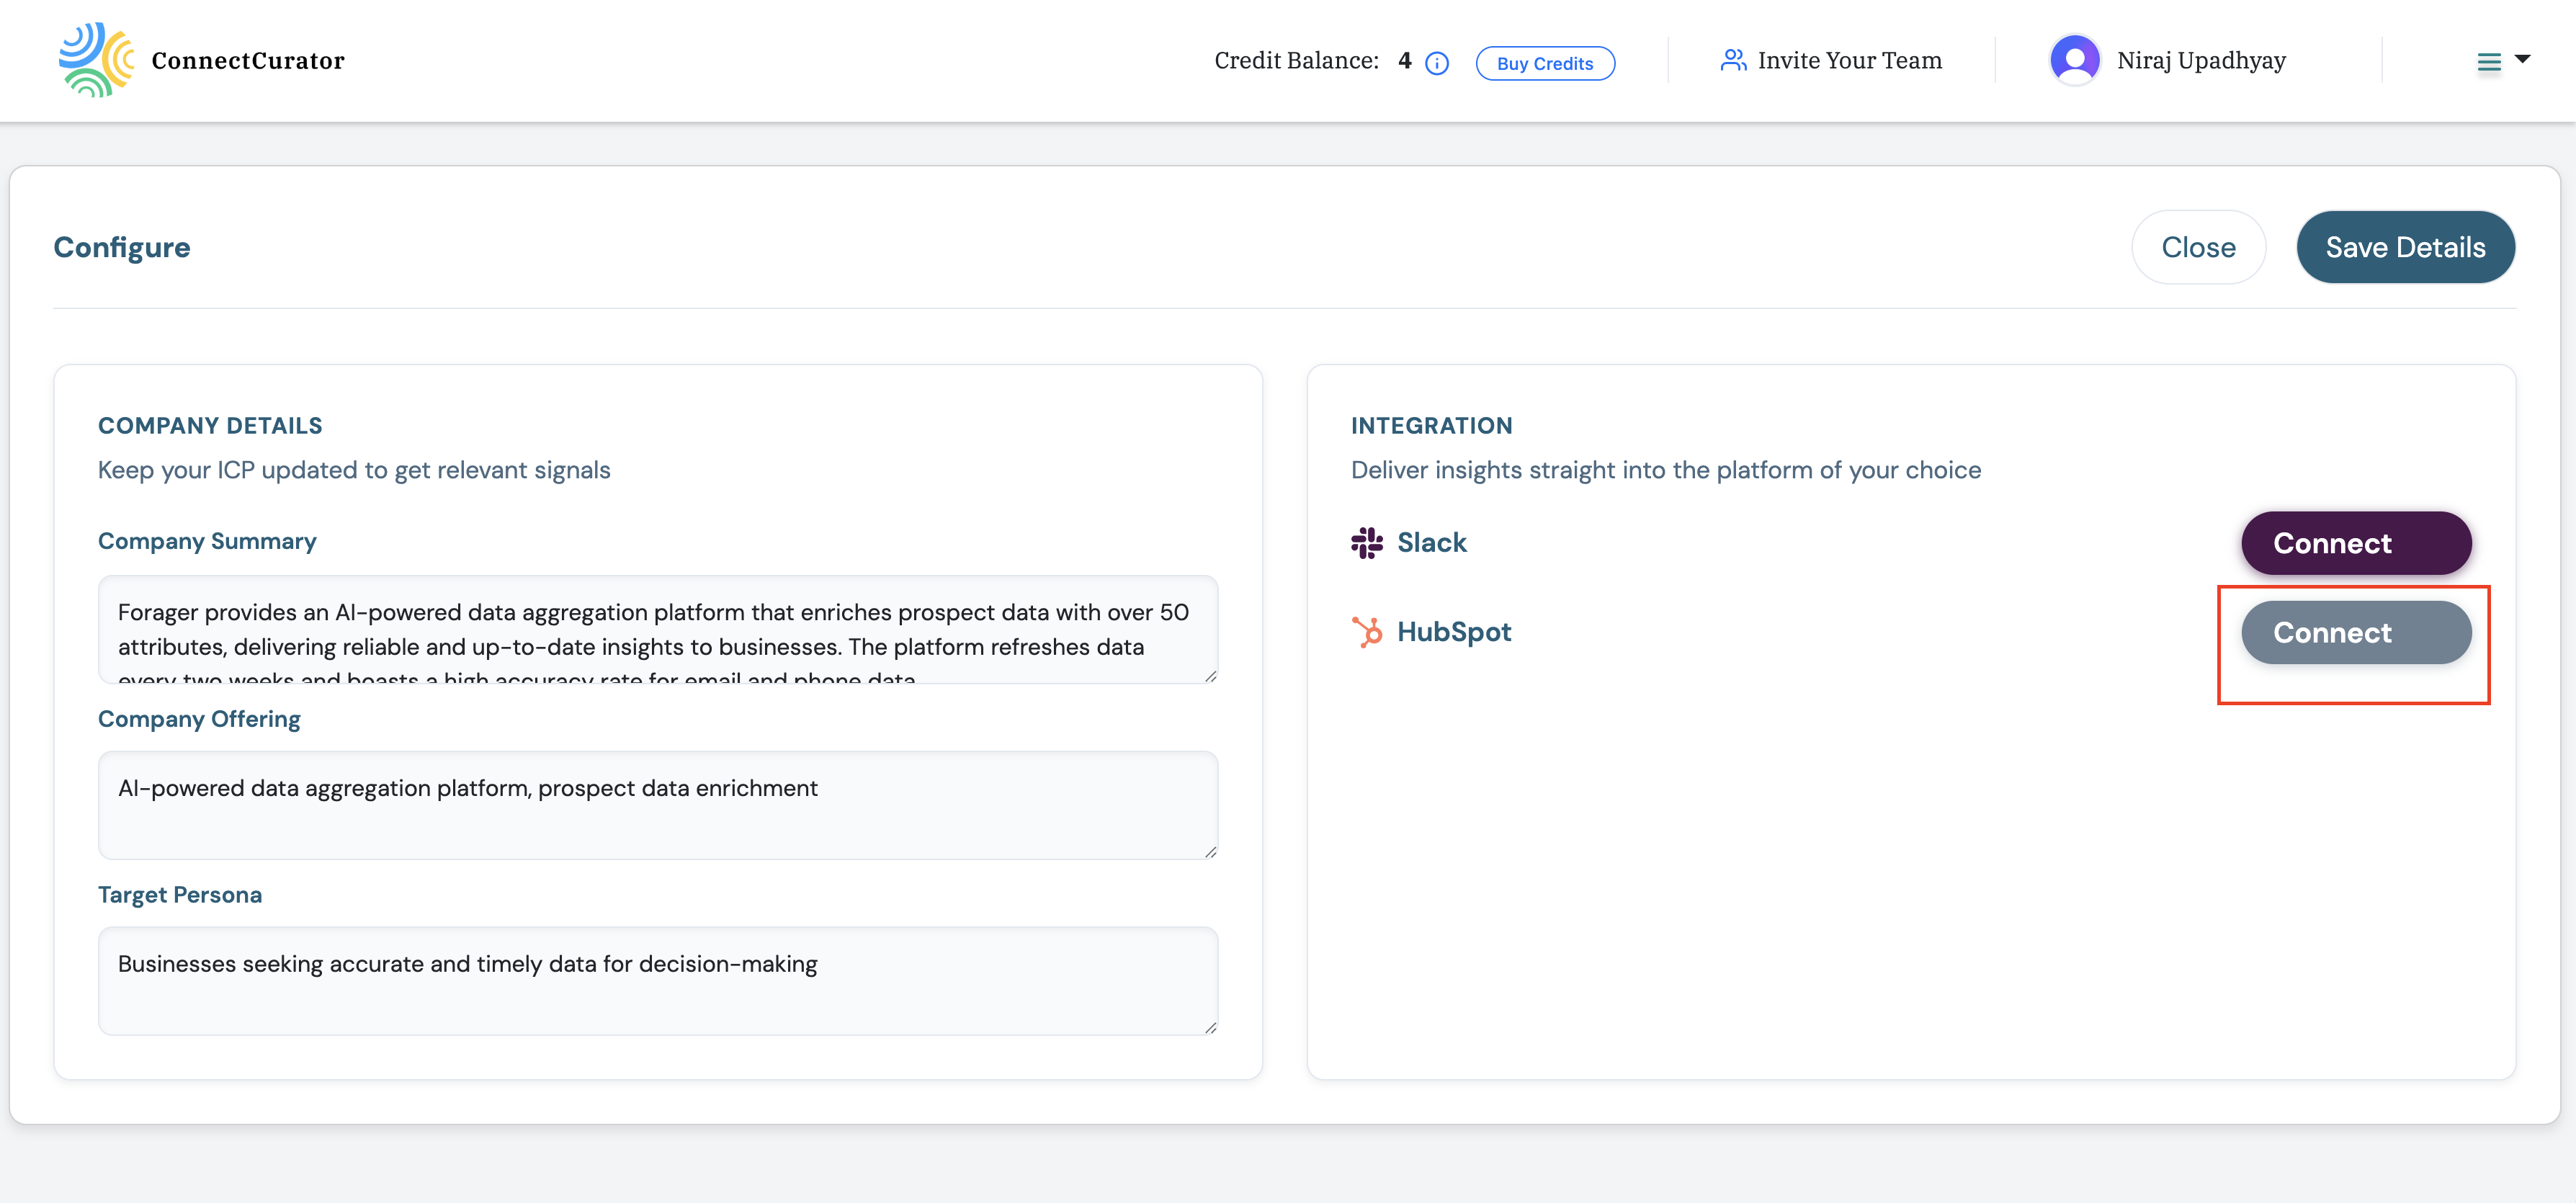The height and width of the screenshot is (1203, 2576).
Task: Open the hamburger menu icon
Action: coord(2489,62)
